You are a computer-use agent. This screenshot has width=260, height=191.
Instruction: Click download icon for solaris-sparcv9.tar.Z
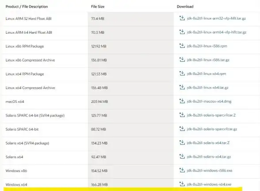point(182,115)
